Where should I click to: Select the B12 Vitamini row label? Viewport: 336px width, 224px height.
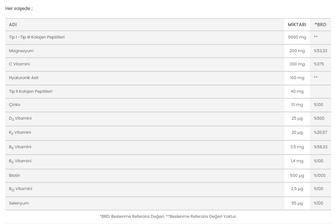(20, 189)
